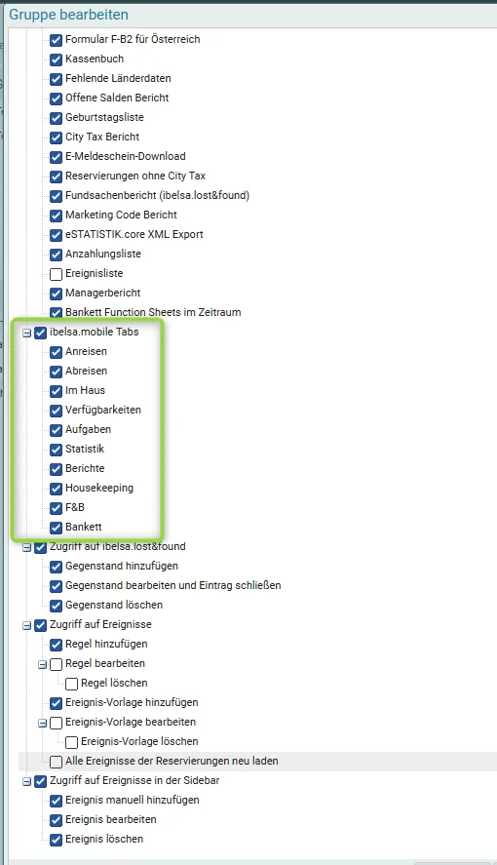Collapse Zugriff auf ibelsa.lost&found node
The height and width of the screenshot is (865, 497).
coord(26,548)
